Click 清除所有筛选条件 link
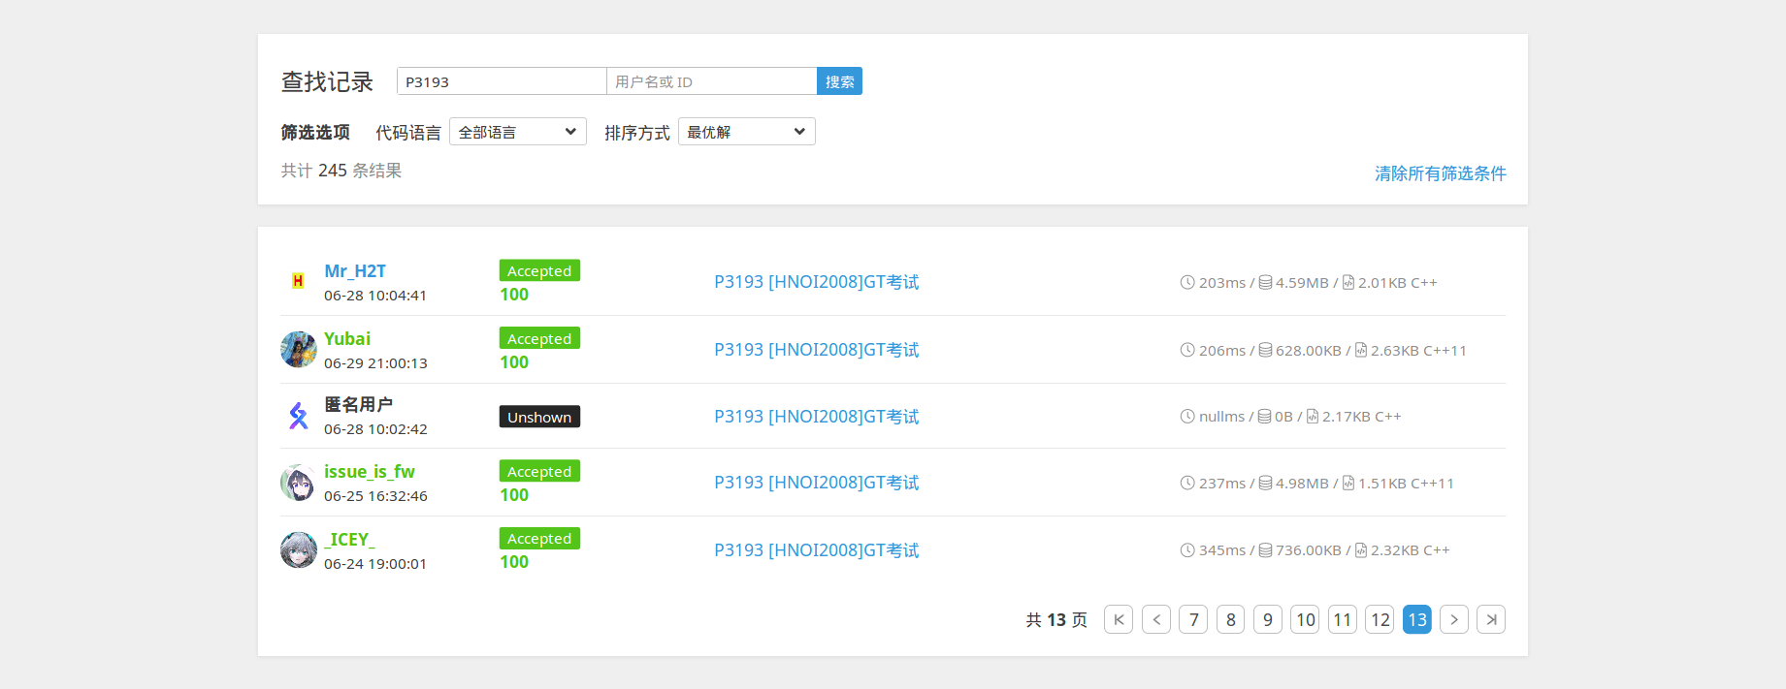 [1441, 173]
